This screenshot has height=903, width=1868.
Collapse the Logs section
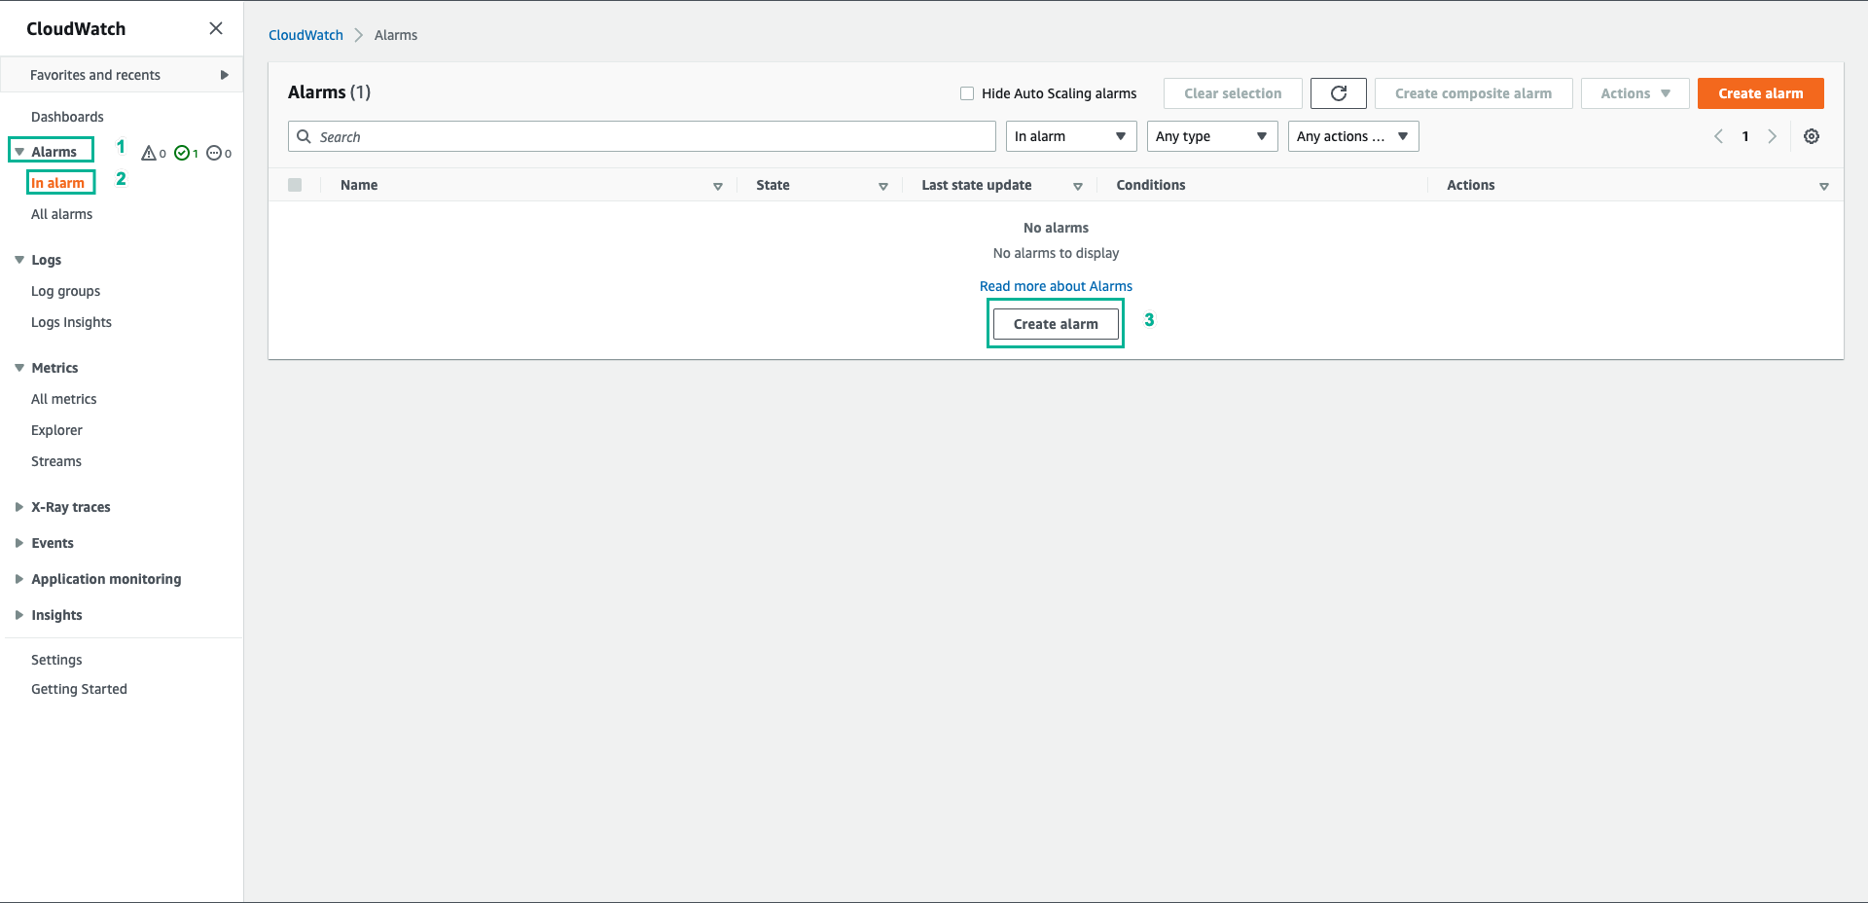coord(19,260)
